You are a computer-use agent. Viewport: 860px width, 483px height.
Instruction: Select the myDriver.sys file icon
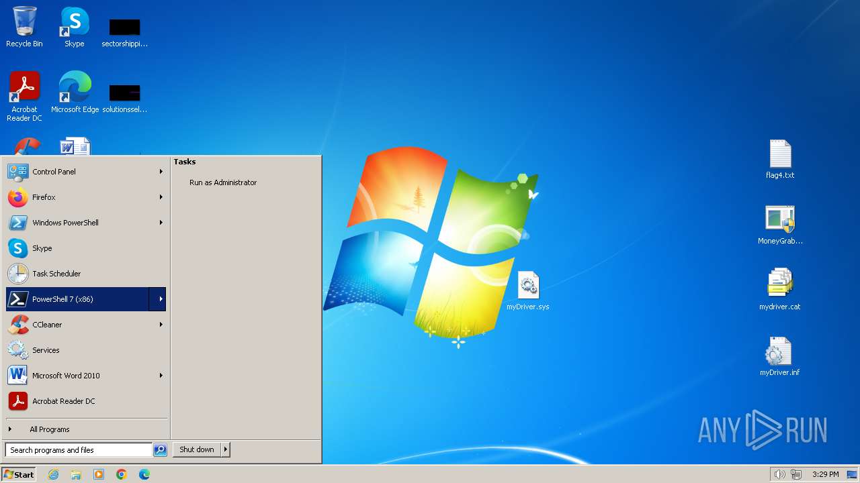coord(528,291)
